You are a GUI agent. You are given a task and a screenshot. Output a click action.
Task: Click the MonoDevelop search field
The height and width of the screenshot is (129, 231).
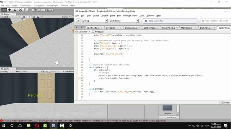[216, 21]
